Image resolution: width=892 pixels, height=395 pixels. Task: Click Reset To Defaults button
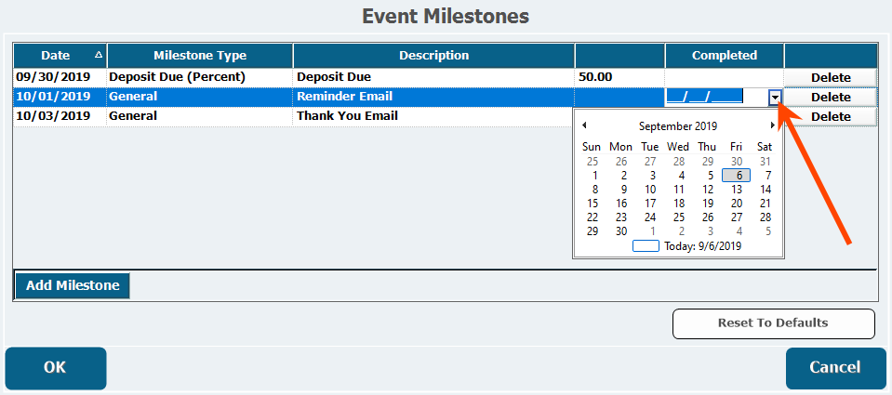[773, 323]
